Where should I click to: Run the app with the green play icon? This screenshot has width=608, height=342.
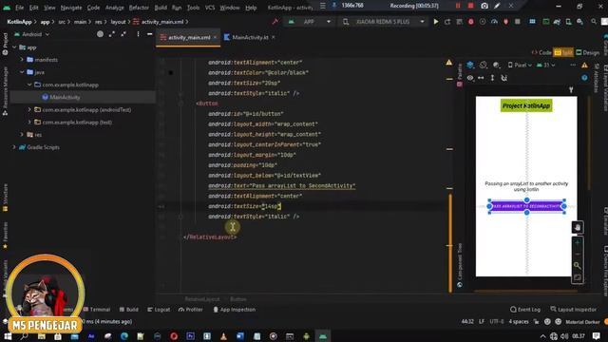436,22
